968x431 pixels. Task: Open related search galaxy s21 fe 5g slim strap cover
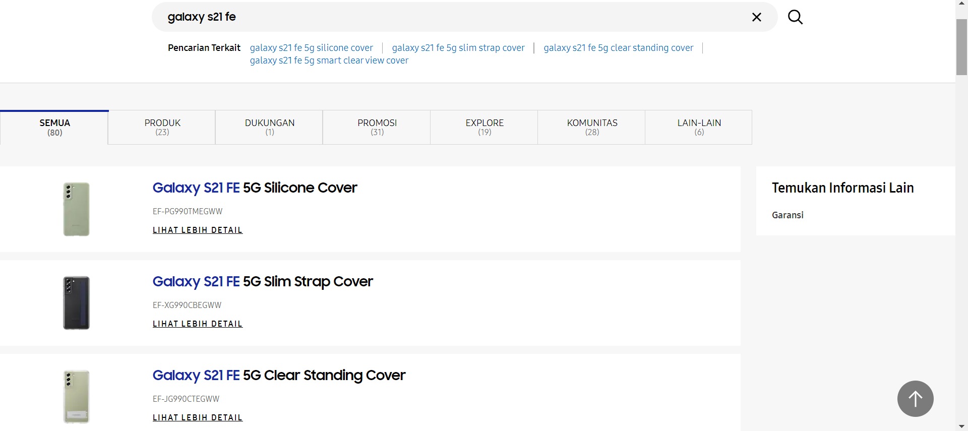coord(458,48)
